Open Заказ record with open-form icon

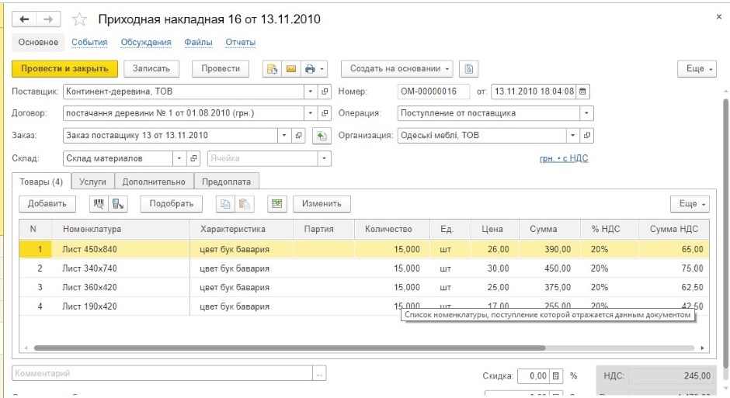pos(298,135)
